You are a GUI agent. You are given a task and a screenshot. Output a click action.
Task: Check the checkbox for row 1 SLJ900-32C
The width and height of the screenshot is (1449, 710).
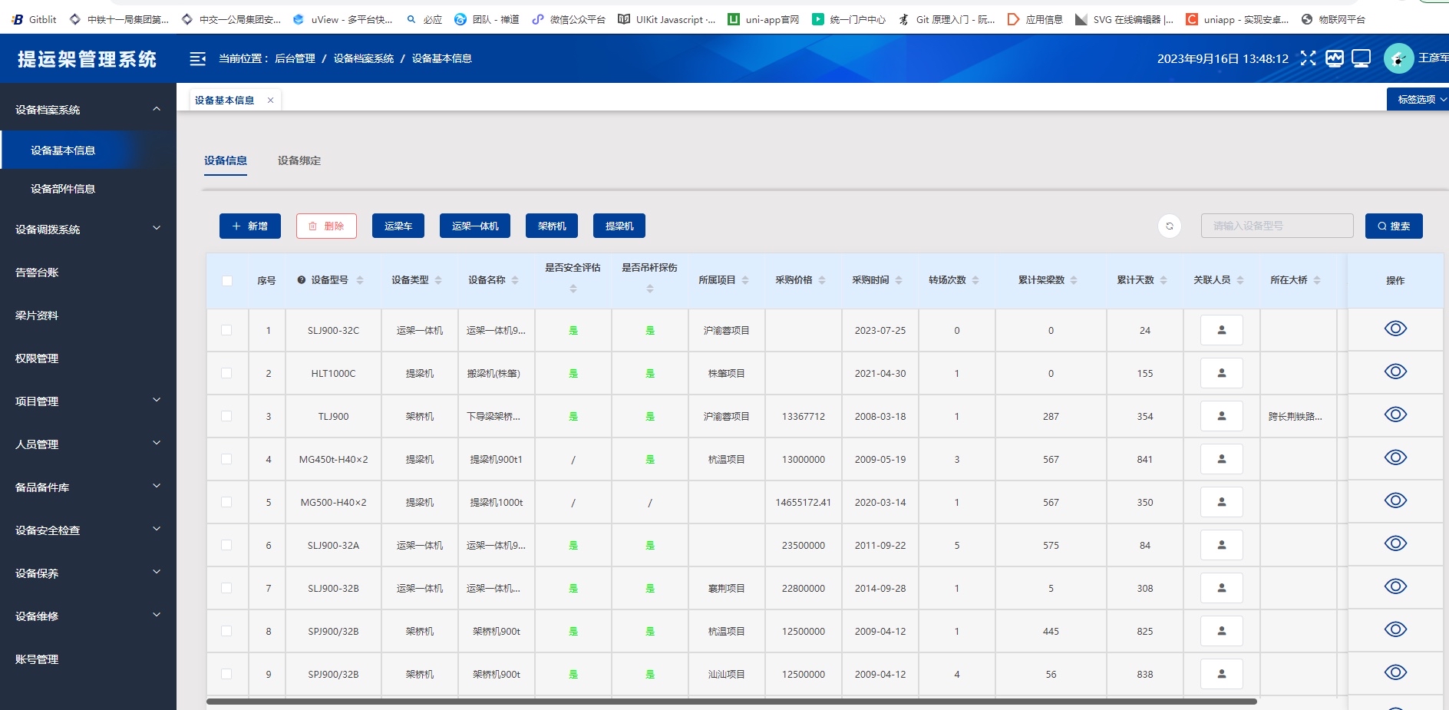(226, 330)
